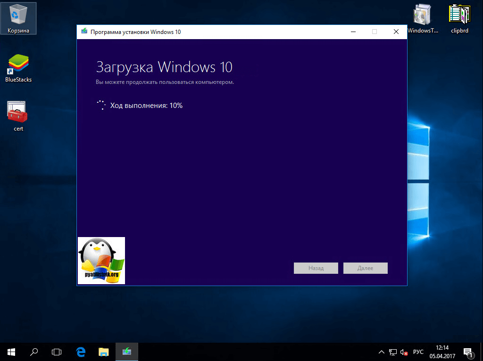Launch Microsoft Edge from the taskbar
The height and width of the screenshot is (361, 483).
[81, 352]
